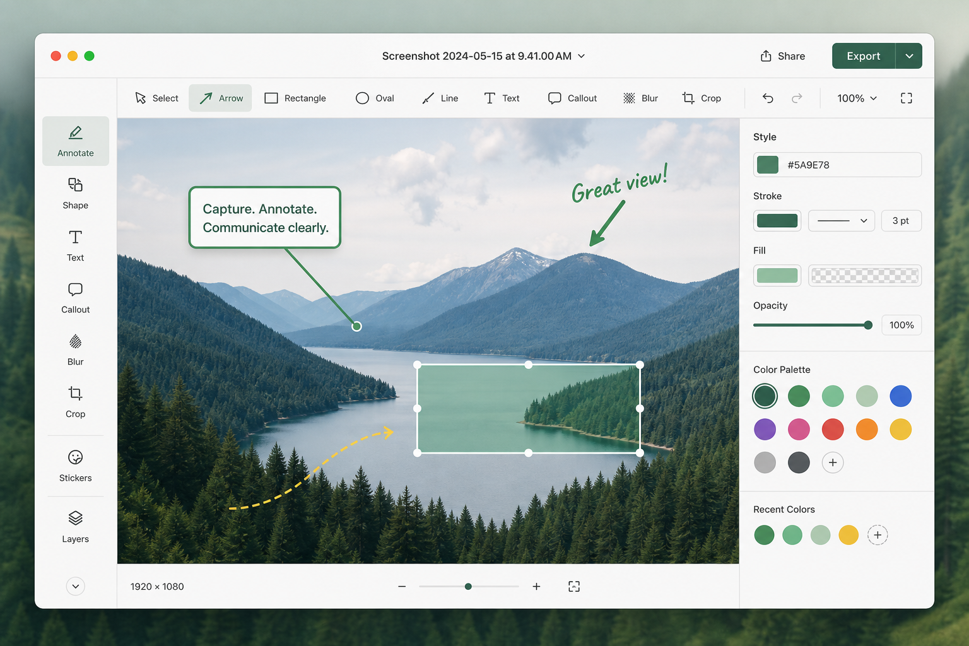Activate the Blur tool in top toolbar
969x646 pixels.
click(x=640, y=98)
